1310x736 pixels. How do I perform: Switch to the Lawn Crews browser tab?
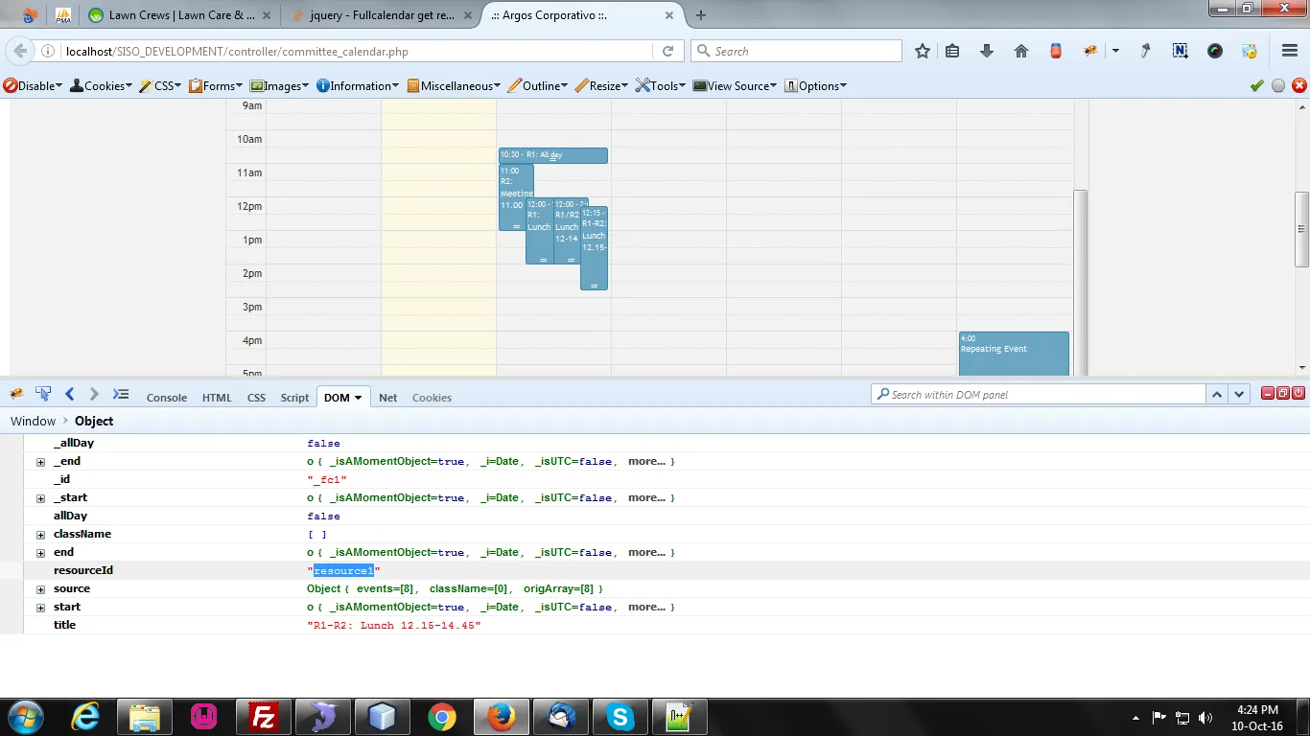pos(182,15)
